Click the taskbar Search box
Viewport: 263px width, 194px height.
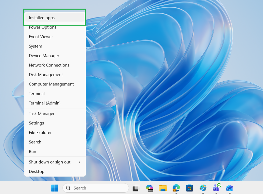pos(96,188)
